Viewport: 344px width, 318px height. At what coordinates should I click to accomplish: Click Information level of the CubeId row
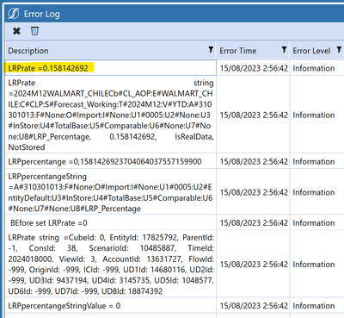pyautogui.click(x=314, y=265)
